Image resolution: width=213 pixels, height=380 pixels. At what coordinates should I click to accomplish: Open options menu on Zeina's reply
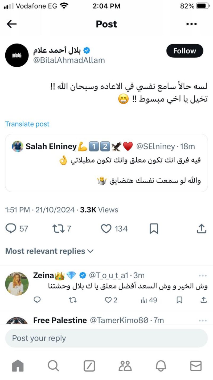[x=203, y=275]
